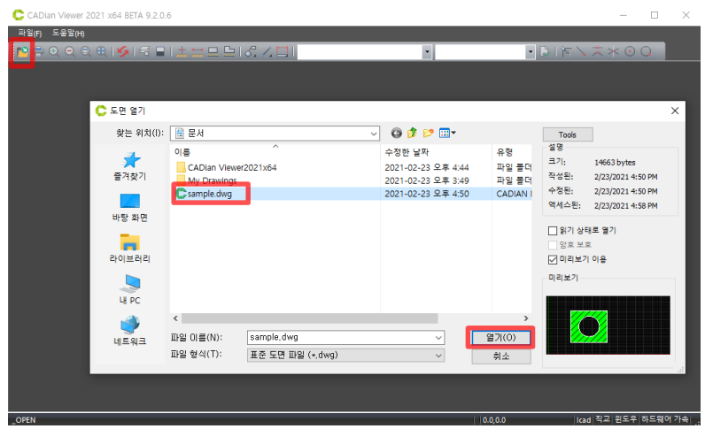This screenshot has width=705, height=429.
Task: Expand the 파일 형식 dropdown
Action: pyautogui.click(x=438, y=356)
